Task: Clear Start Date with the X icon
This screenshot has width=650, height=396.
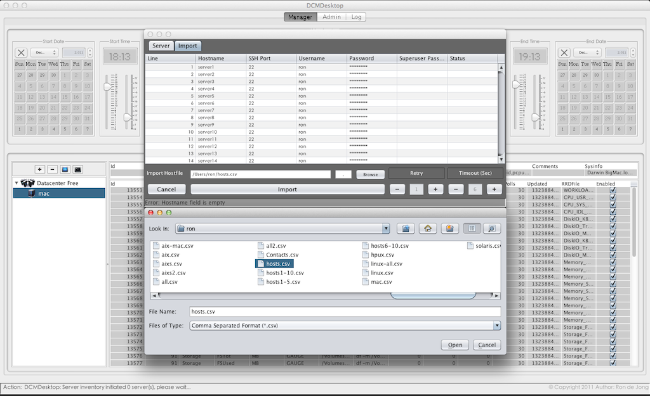Action: tap(22, 53)
